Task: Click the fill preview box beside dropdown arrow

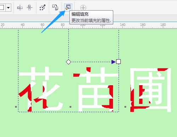Action: click(x=2, y=8)
